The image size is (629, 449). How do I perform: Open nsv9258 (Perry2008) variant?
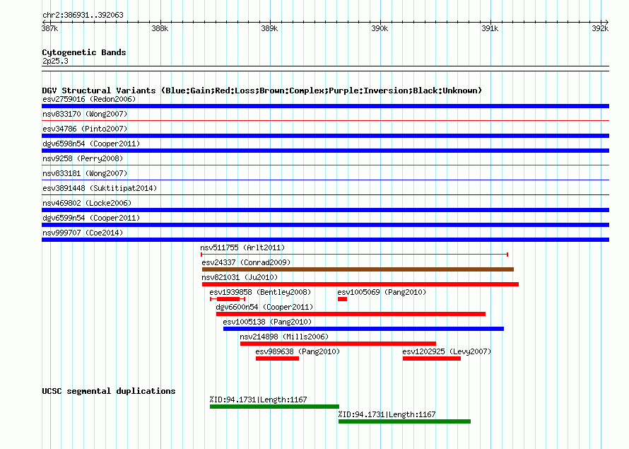click(x=83, y=158)
